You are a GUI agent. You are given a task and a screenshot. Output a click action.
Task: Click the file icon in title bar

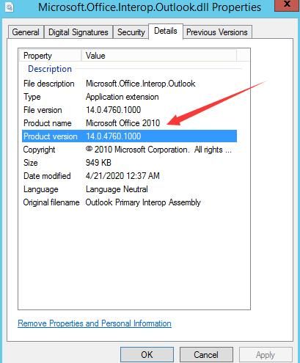click(x=9, y=7)
